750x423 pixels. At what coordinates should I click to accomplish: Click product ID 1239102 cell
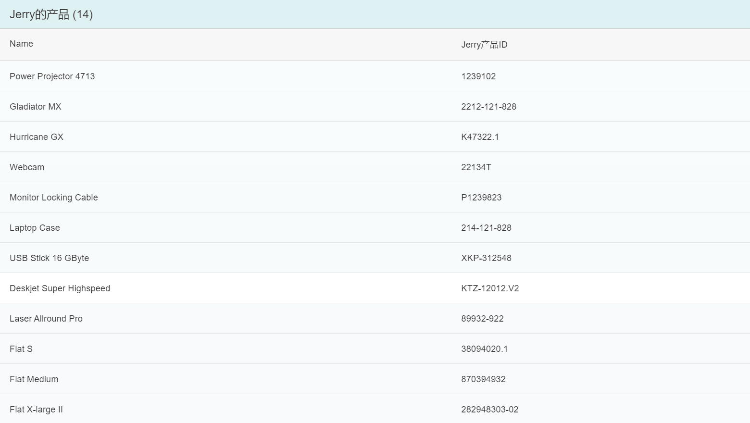coord(478,76)
